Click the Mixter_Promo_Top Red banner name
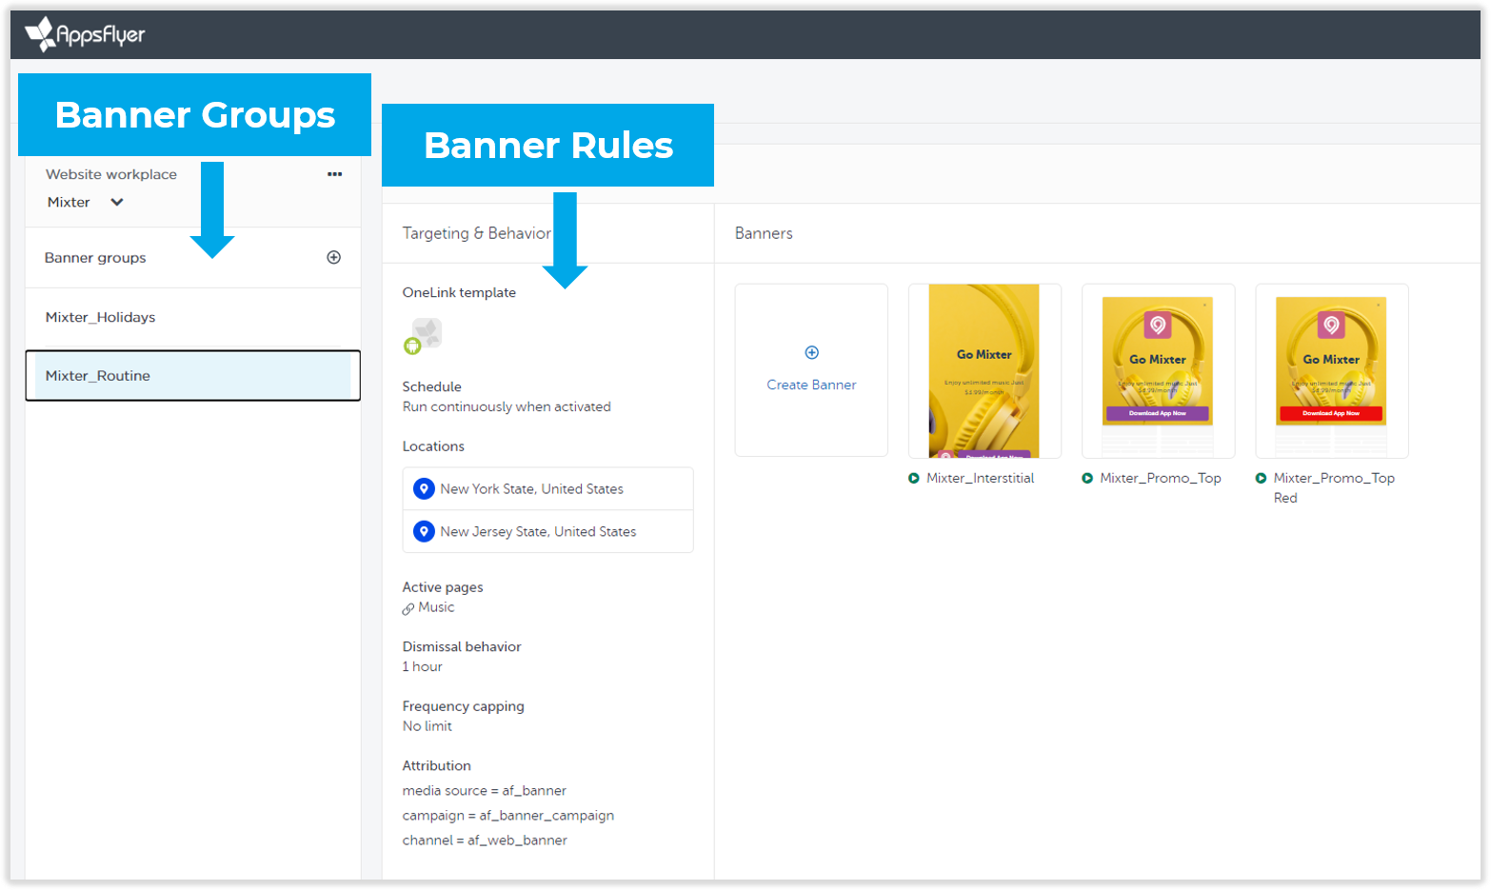 pos(1334,487)
